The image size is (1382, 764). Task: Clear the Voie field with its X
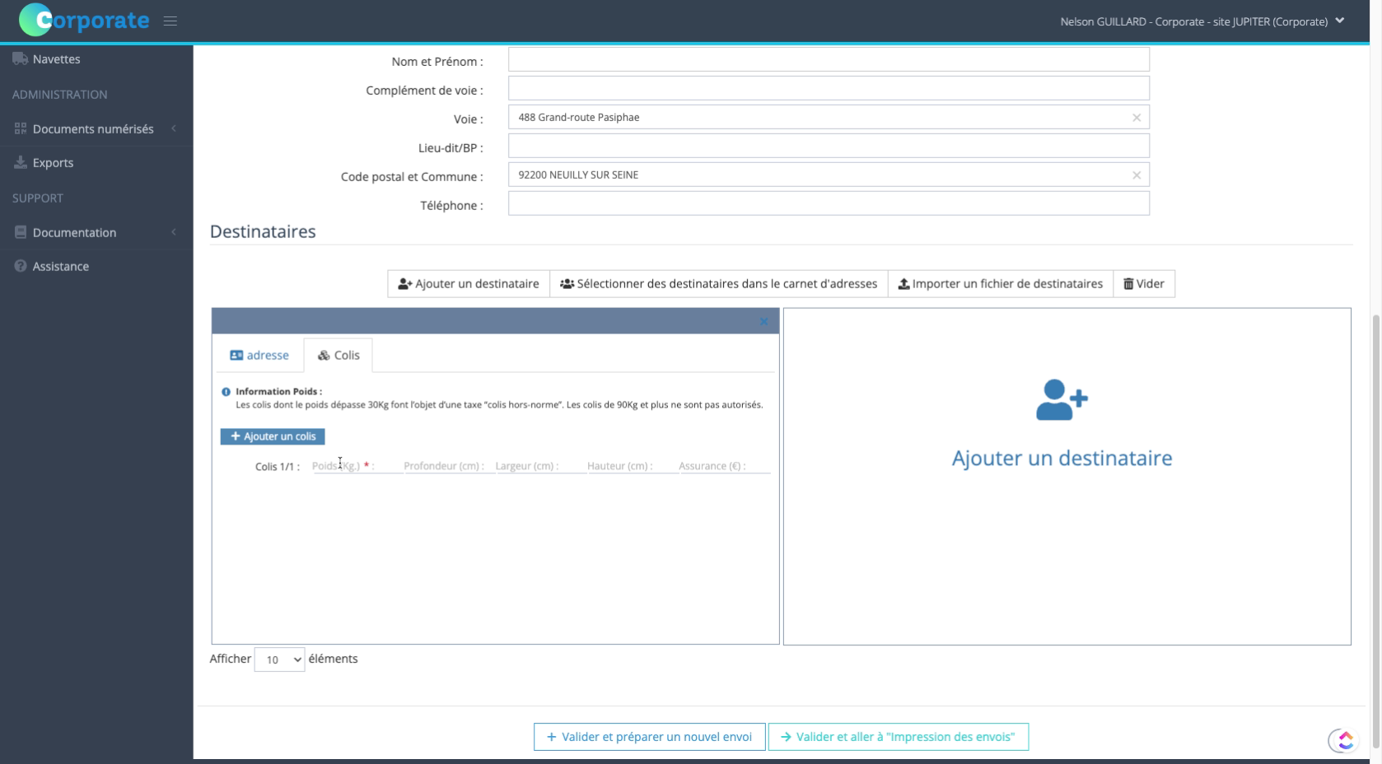[x=1137, y=118]
